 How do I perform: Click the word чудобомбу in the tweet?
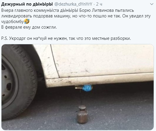click(x=13, y=22)
